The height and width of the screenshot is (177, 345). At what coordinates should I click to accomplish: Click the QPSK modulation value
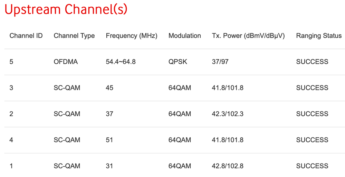pyautogui.click(x=178, y=62)
